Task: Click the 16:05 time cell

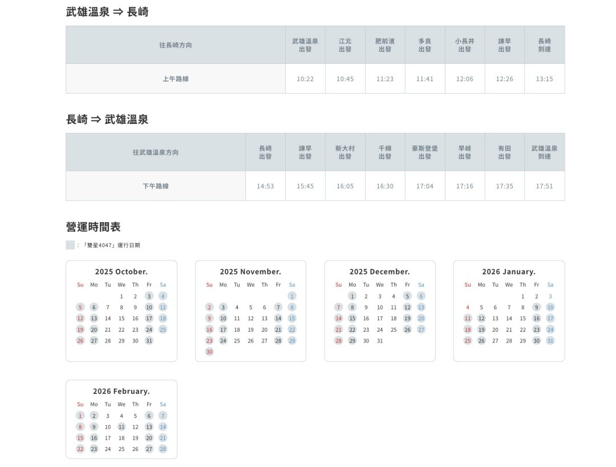Action: pos(345,186)
